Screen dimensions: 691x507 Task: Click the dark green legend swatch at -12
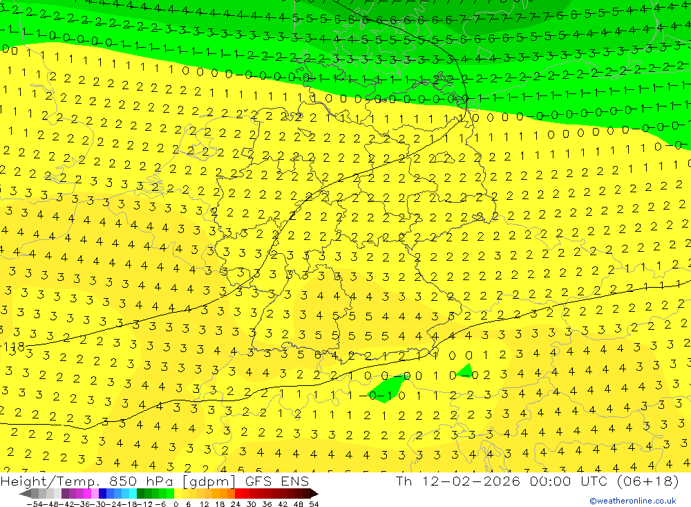click(140, 494)
